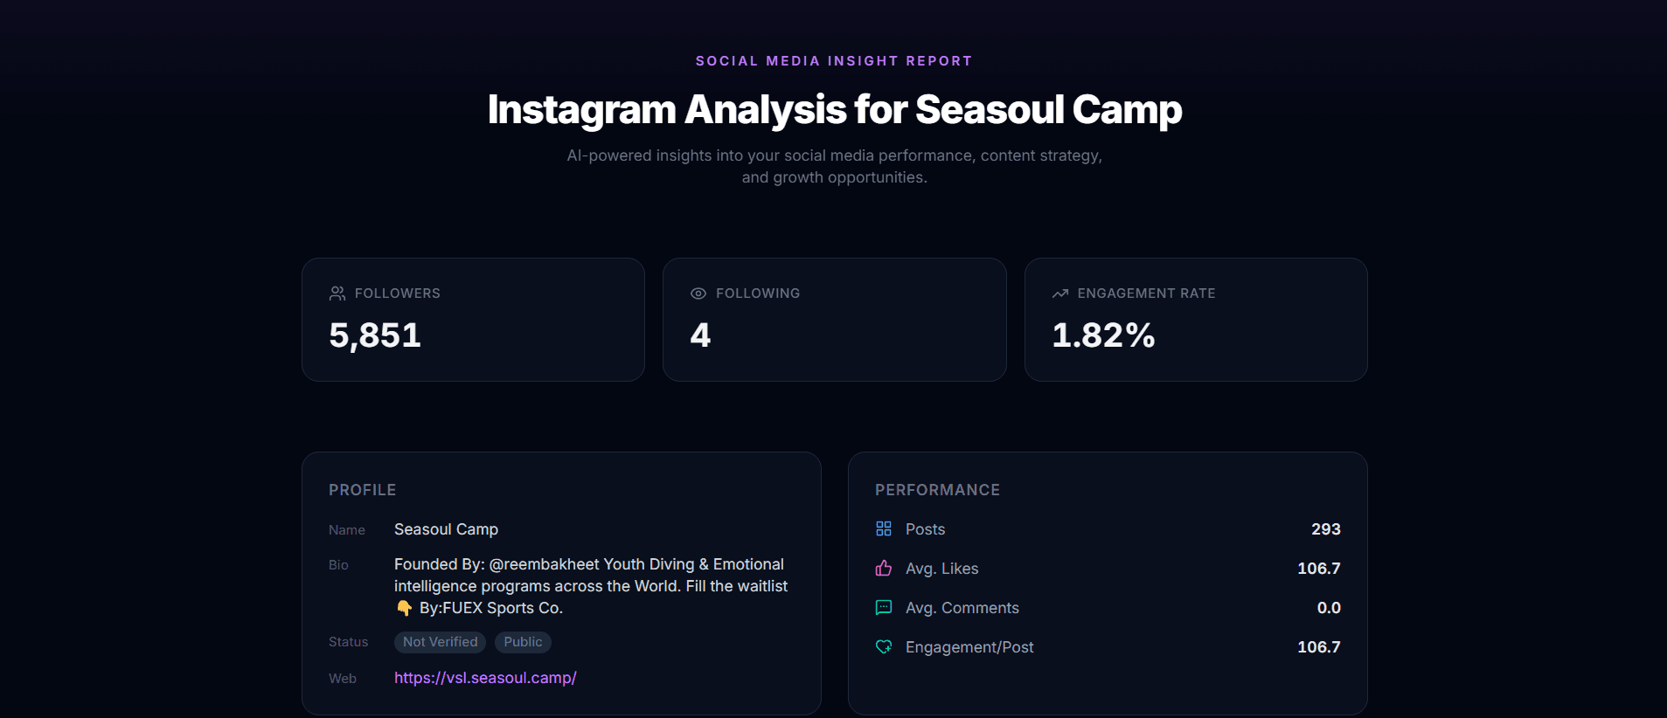Click the Not Verified status badge
Screen dimensions: 1667x718
(x=440, y=642)
